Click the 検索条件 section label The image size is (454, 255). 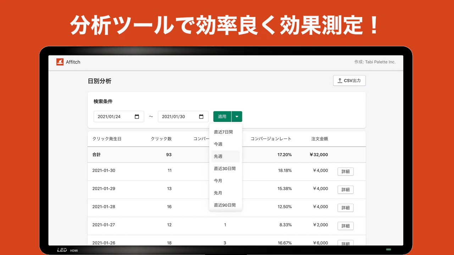click(x=103, y=101)
